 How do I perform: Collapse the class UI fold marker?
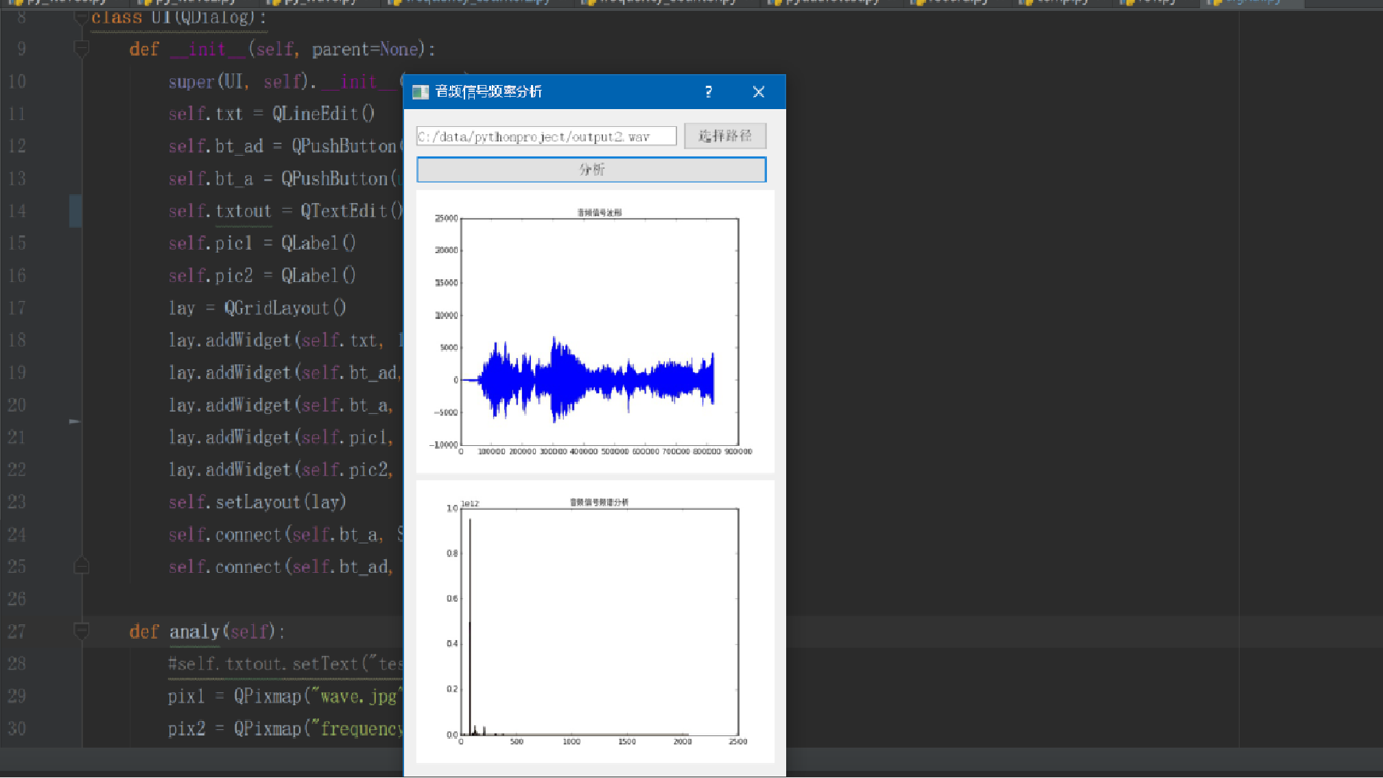click(81, 16)
